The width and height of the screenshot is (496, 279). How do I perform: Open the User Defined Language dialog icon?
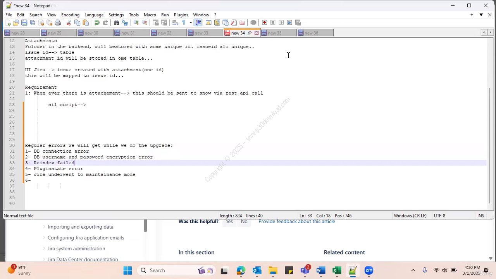pyautogui.click(x=208, y=22)
